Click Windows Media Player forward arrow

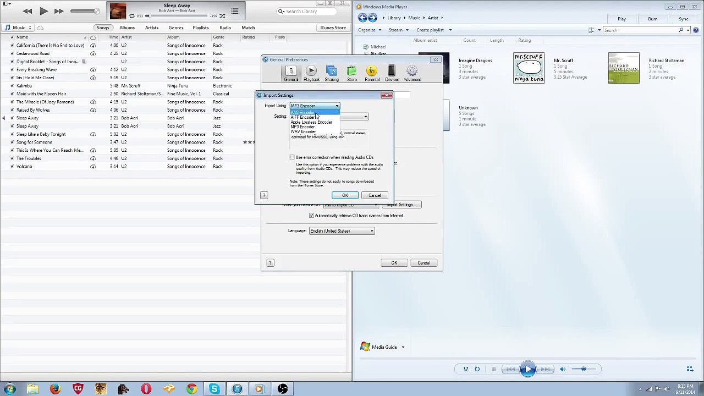[372, 18]
